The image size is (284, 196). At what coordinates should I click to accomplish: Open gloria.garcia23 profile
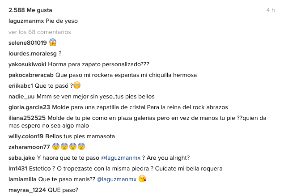[29, 107]
